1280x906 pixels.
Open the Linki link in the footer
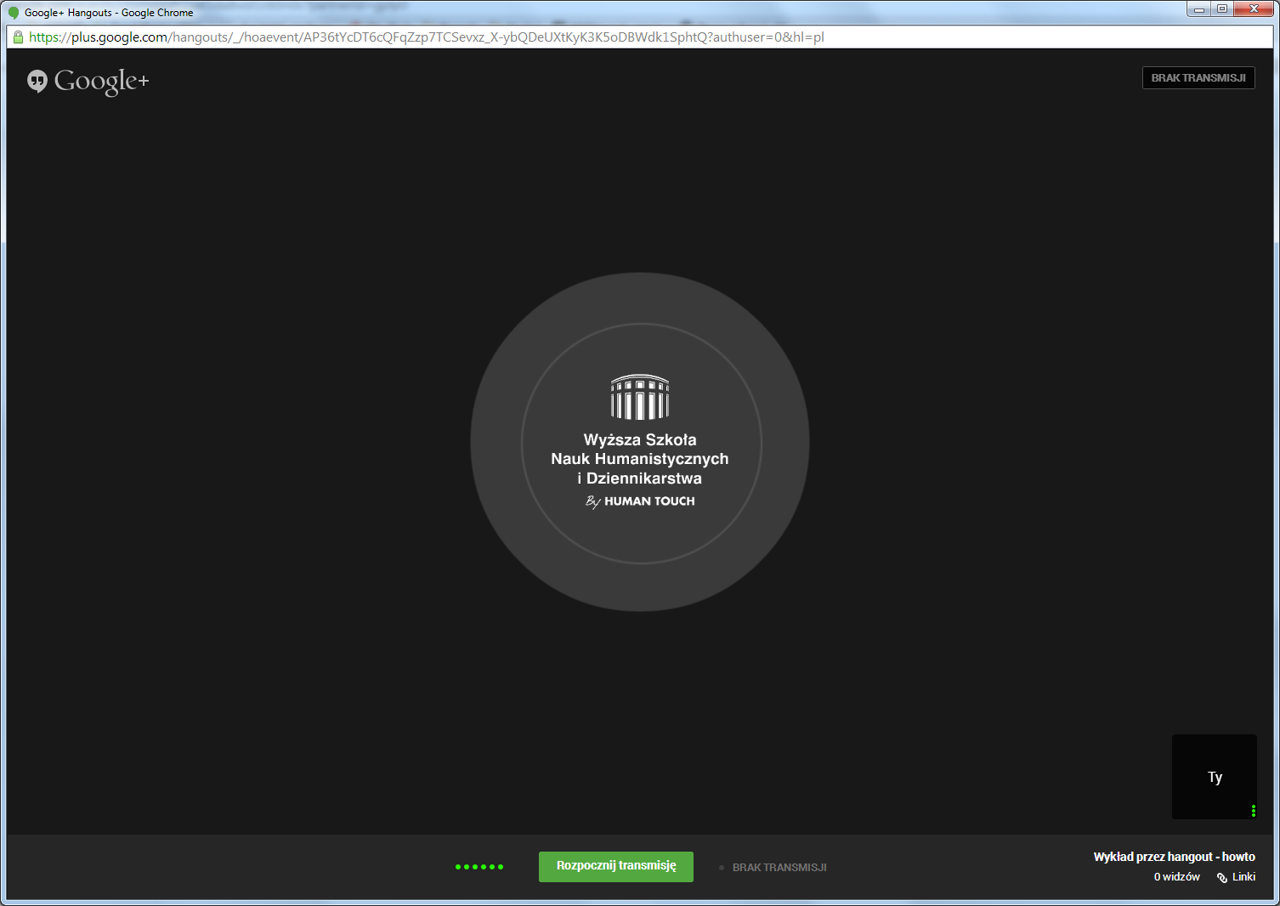click(x=1243, y=877)
